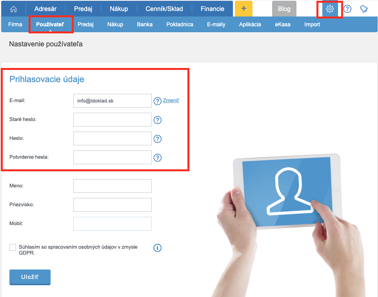Click help icon beside Potvrdenie hesla field
The width and height of the screenshot is (378, 297).
(x=158, y=158)
